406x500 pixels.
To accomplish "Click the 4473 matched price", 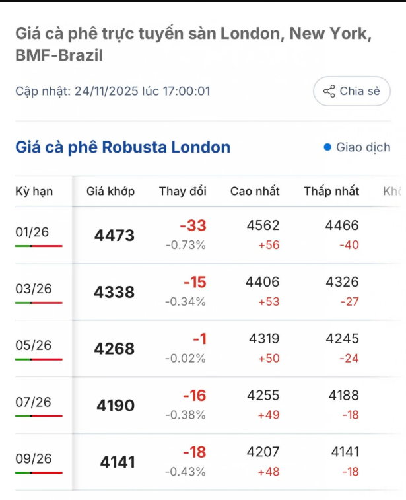I will (x=114, y=236).
